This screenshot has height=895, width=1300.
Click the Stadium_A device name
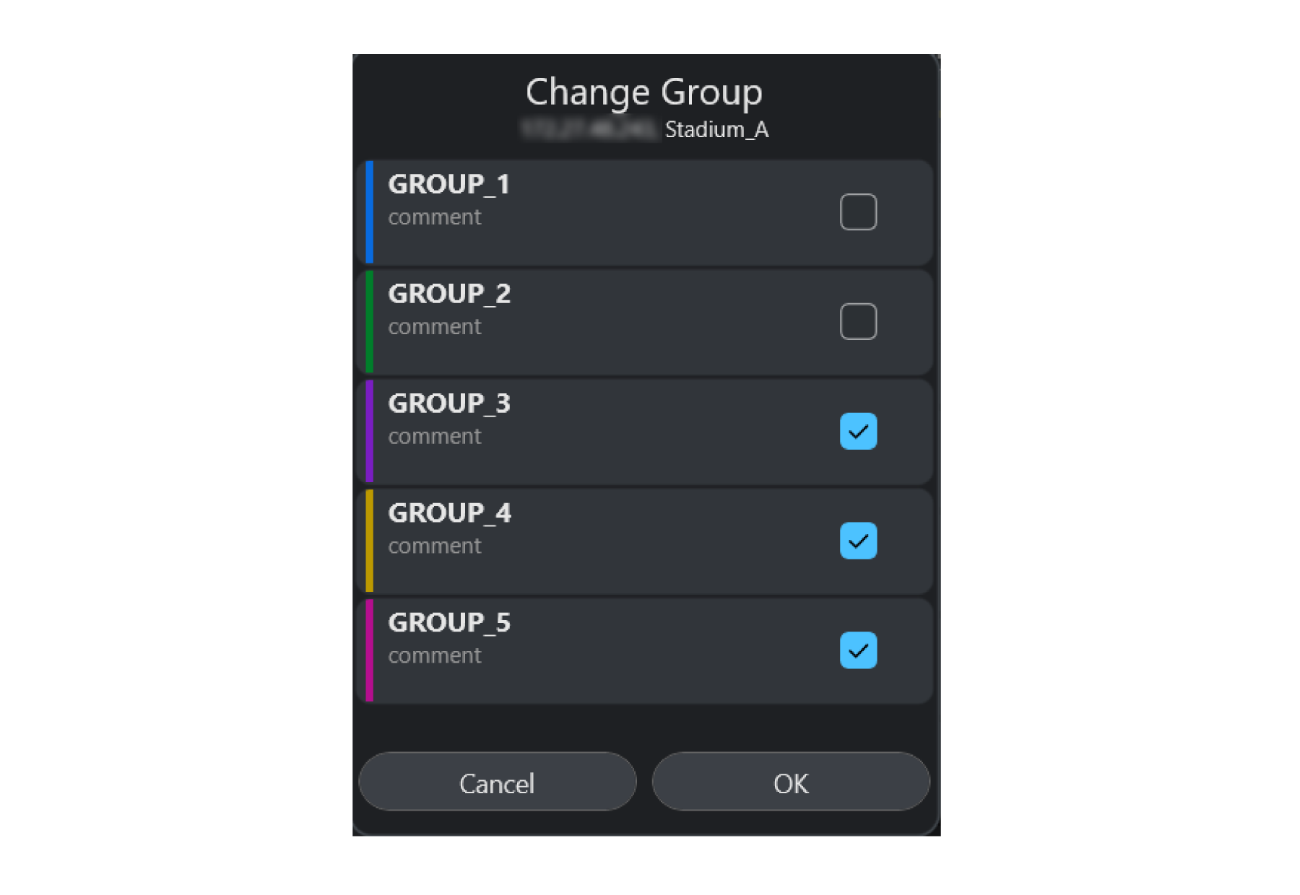pyautogui.click(x=716, y=130)
